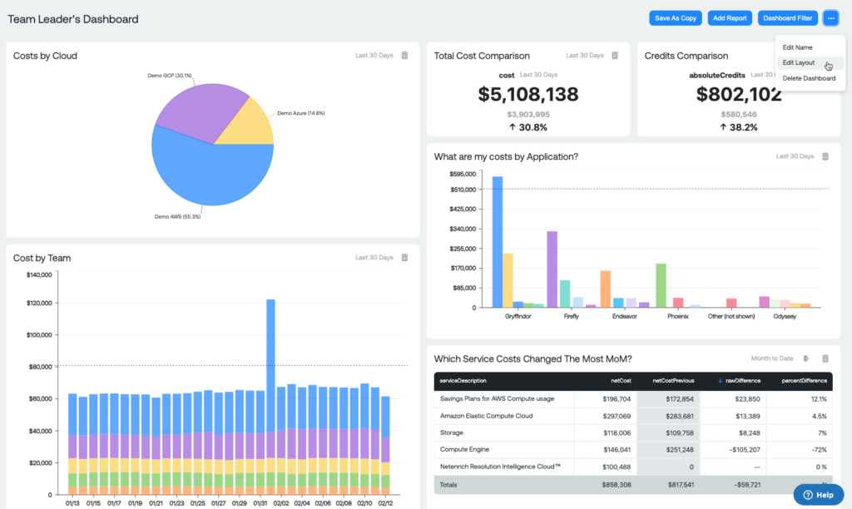The width and height of the screenshot is (852, 509).
Task: Delete the Costs by Cloud report via trash icon
Action: [x=405, y=56]
